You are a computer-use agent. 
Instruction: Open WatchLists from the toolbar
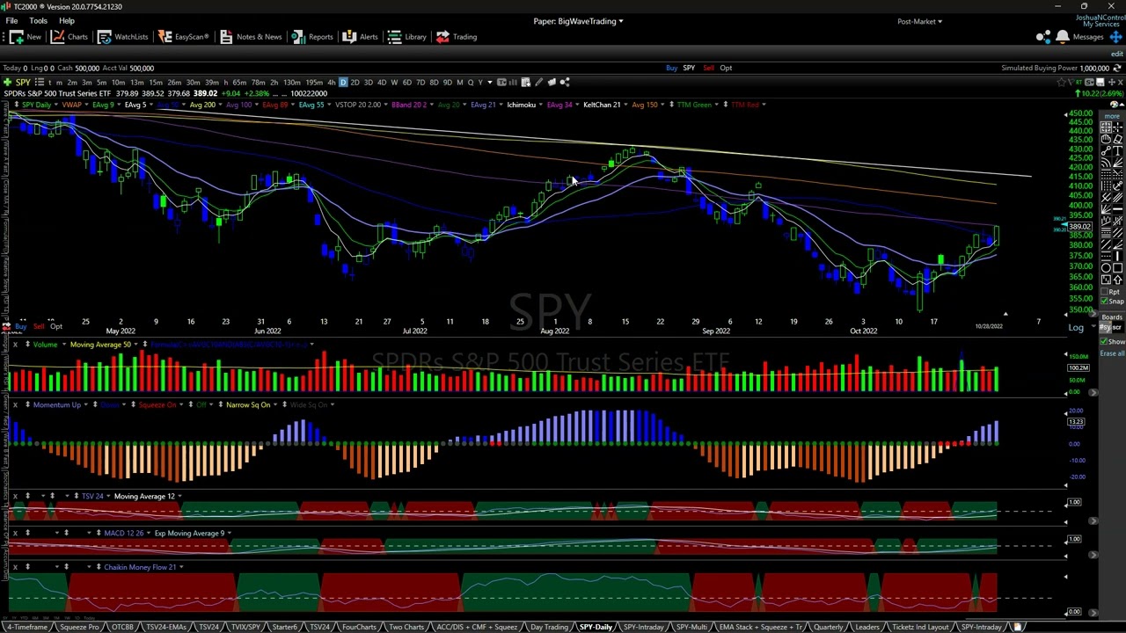coord(122,36)
